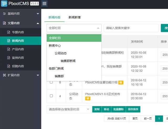Click the 排序 column header
The image size is (168, 129).
pyautogui.click(x=164, y=42)
